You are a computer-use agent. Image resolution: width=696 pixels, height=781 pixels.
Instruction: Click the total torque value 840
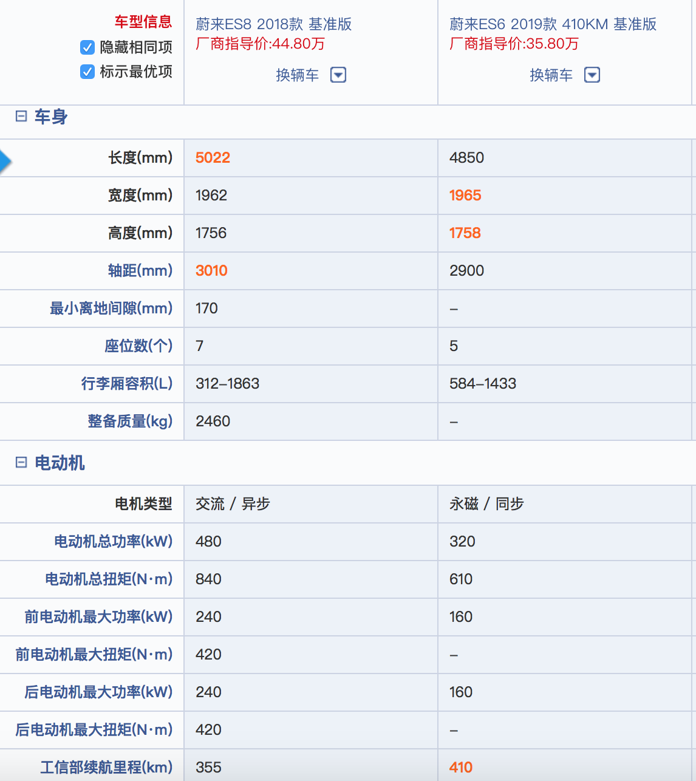click(208, 579)
